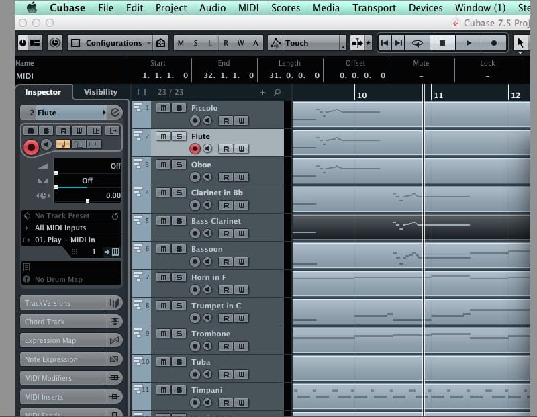537x417 pixels.
Task: Open the All MIDI Inputs routing dropdown
Action: pos(71,228)
